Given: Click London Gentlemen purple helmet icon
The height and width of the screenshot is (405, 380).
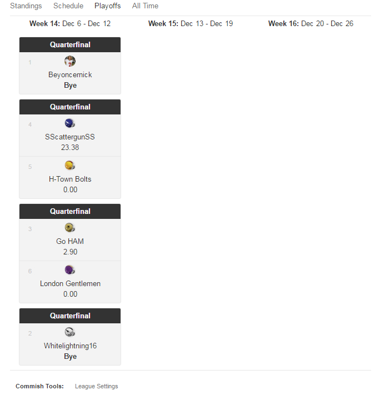Looking at the screenshot, I should click(70, 270).
